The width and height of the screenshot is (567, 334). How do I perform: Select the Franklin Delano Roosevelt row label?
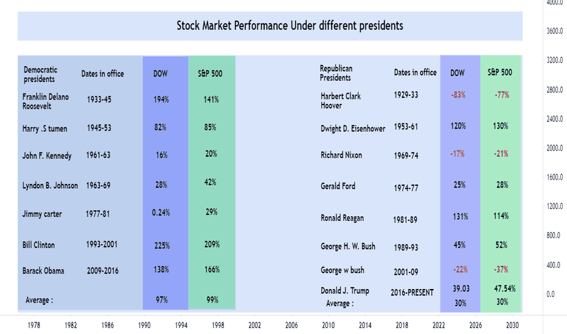click(46, 101)
